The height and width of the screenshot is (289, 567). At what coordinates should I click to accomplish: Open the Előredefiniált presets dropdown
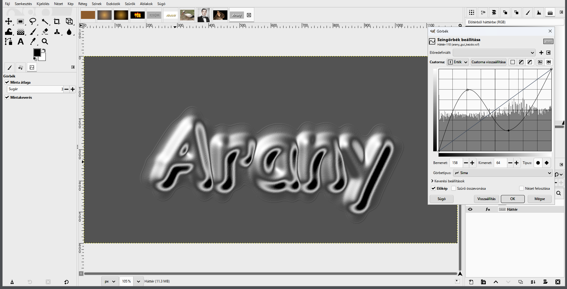point(494,53)
